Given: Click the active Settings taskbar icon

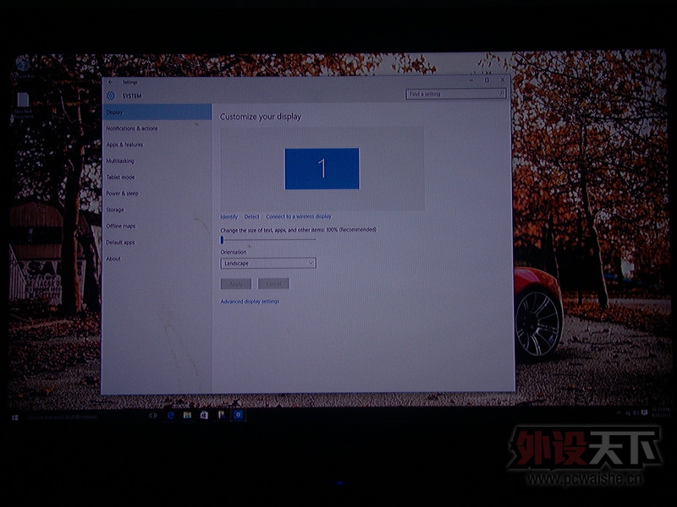Looking at the screenshot, I should coord(238,415).
